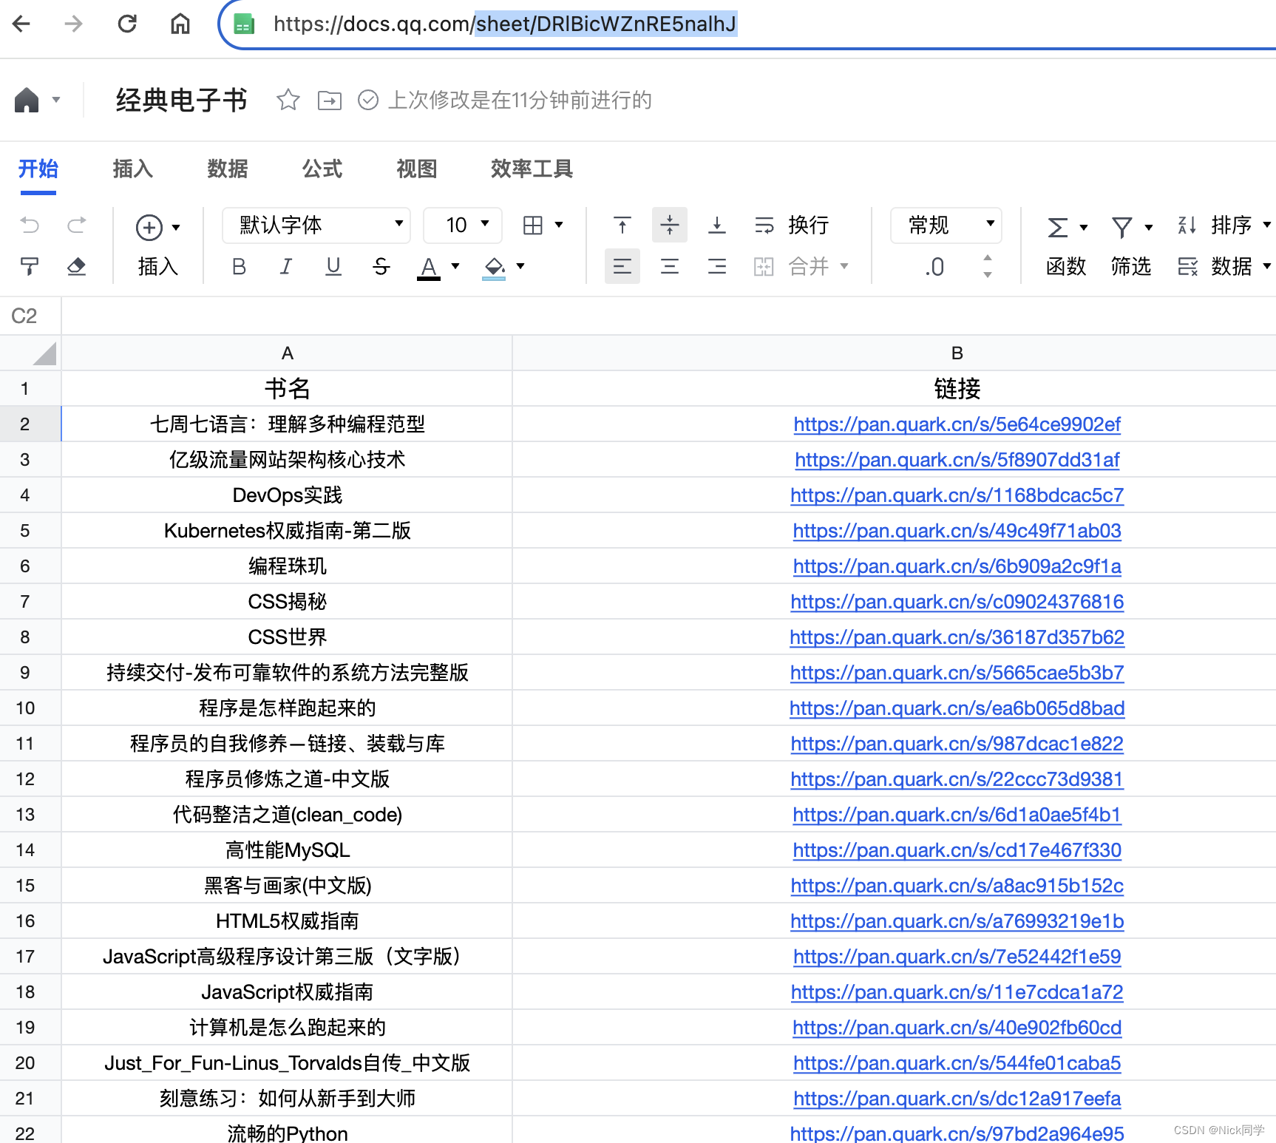Image resolution: width=1276 pixels, height=1143 pixels.
Task: Select column A header
Action: 287,353
